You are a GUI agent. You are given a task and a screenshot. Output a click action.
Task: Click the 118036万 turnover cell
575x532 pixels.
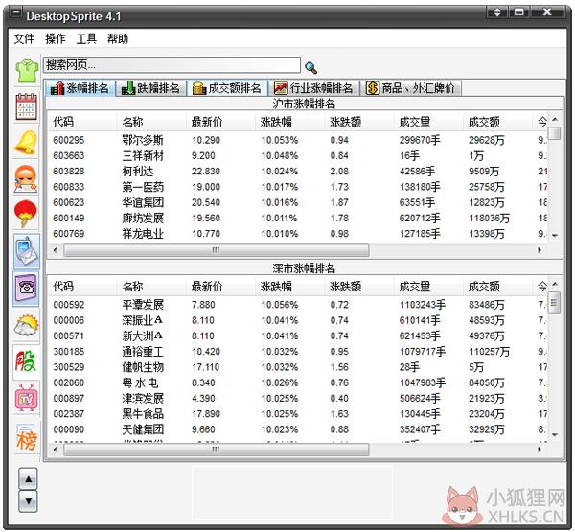tap(489, 219)
